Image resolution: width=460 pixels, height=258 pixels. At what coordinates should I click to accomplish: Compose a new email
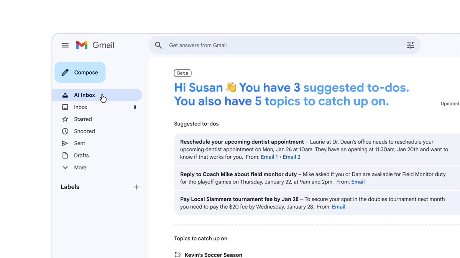[x=80, y=73]
